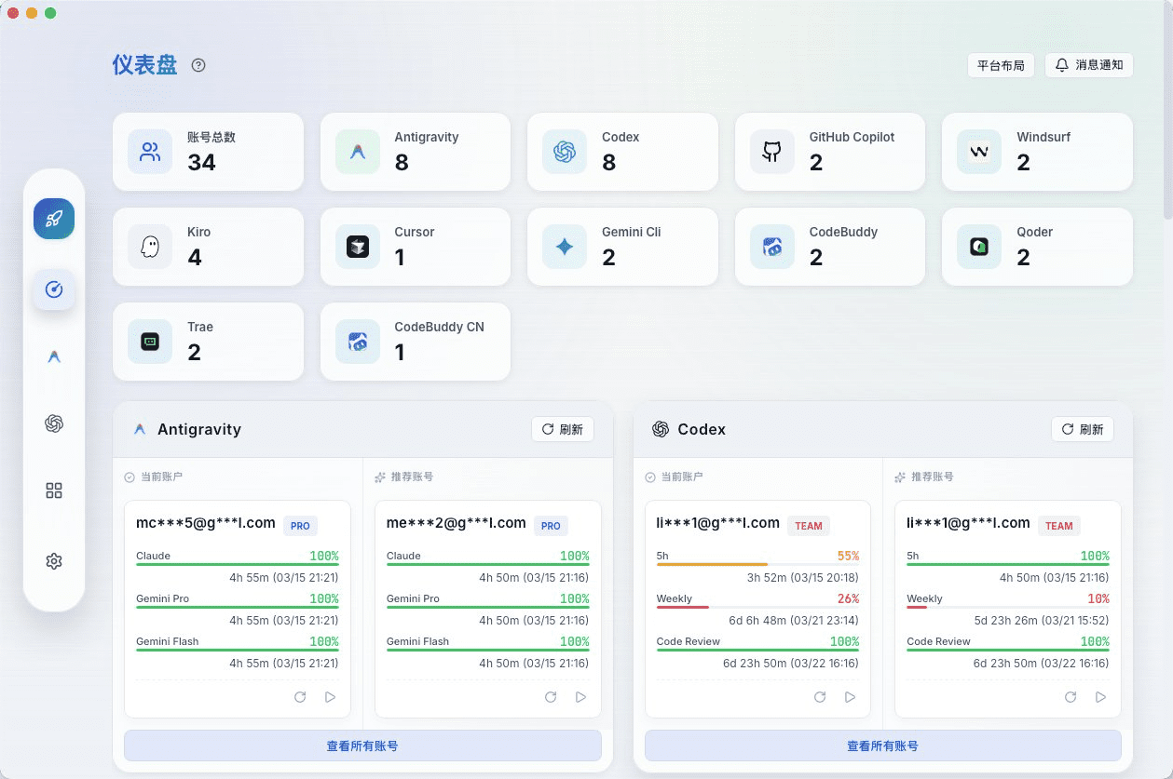Open the grid apps icon in sidebar
Screen dimensions: 1173x779
[x=54, y=490]
